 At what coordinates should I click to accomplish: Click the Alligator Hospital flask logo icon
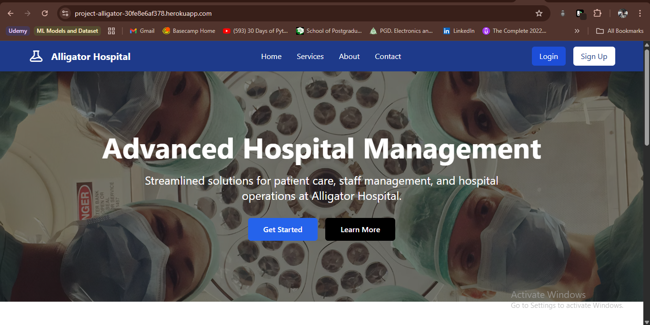pos(36,57)
